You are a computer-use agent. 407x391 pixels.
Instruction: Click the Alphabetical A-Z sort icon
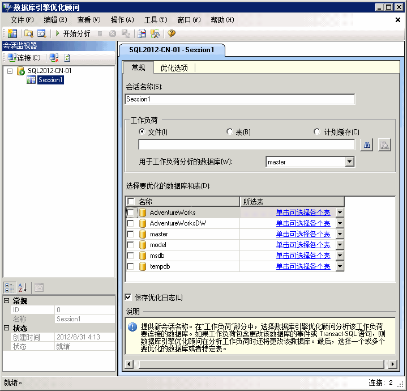22,288
